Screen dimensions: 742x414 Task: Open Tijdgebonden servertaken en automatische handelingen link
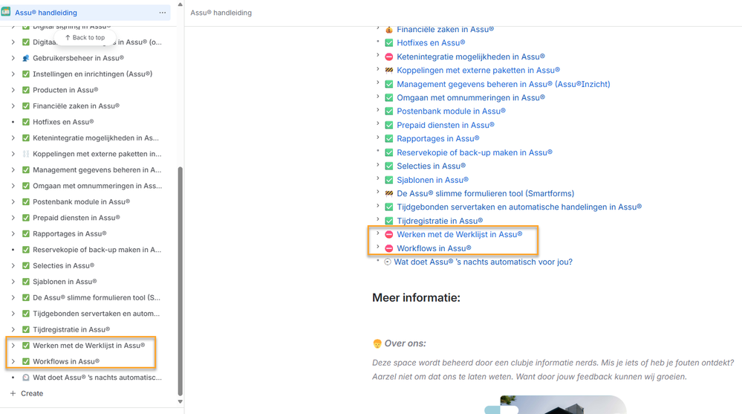pyautogui.click(x=520, y=207)
